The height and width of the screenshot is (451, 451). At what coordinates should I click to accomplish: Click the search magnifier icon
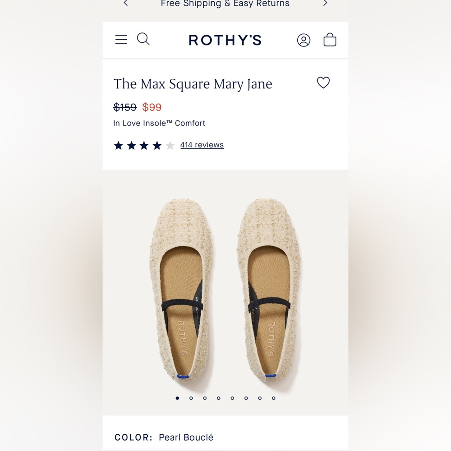click(x=143, y=39)
